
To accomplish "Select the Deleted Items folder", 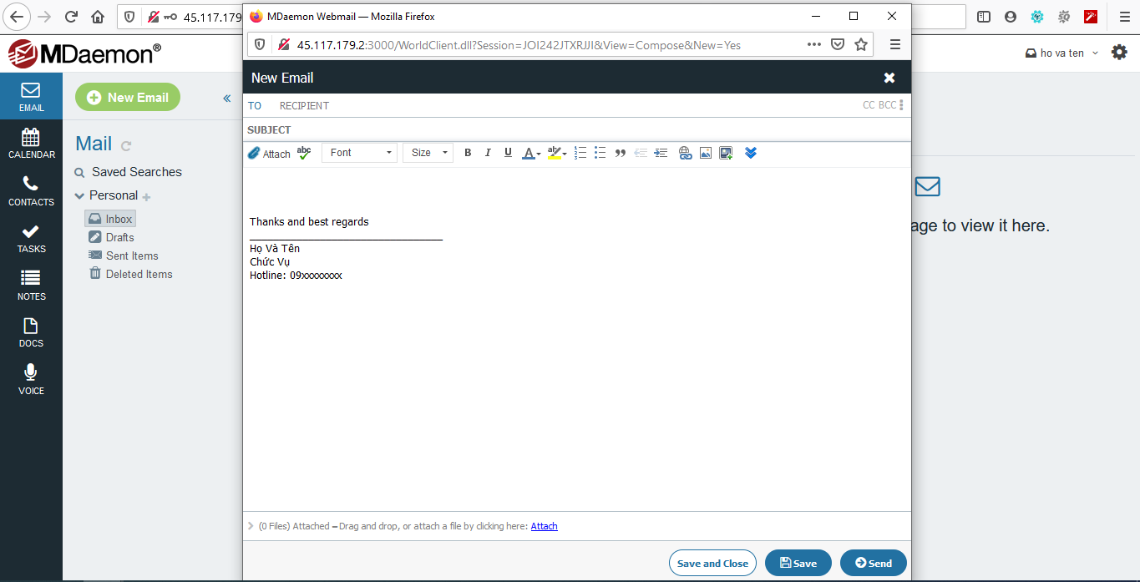I will [x=130, y=274].
